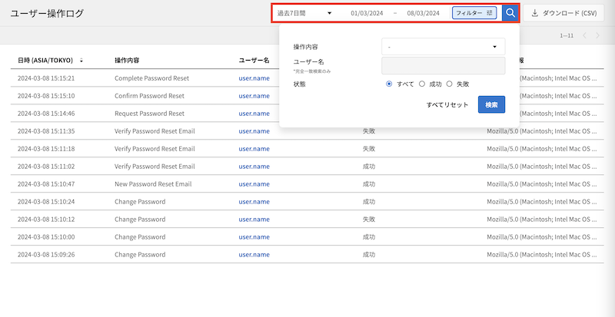The image size is (615, 317).
Task: Click 成功 status in the 15:11:02 row
Action: click(369, 166)
